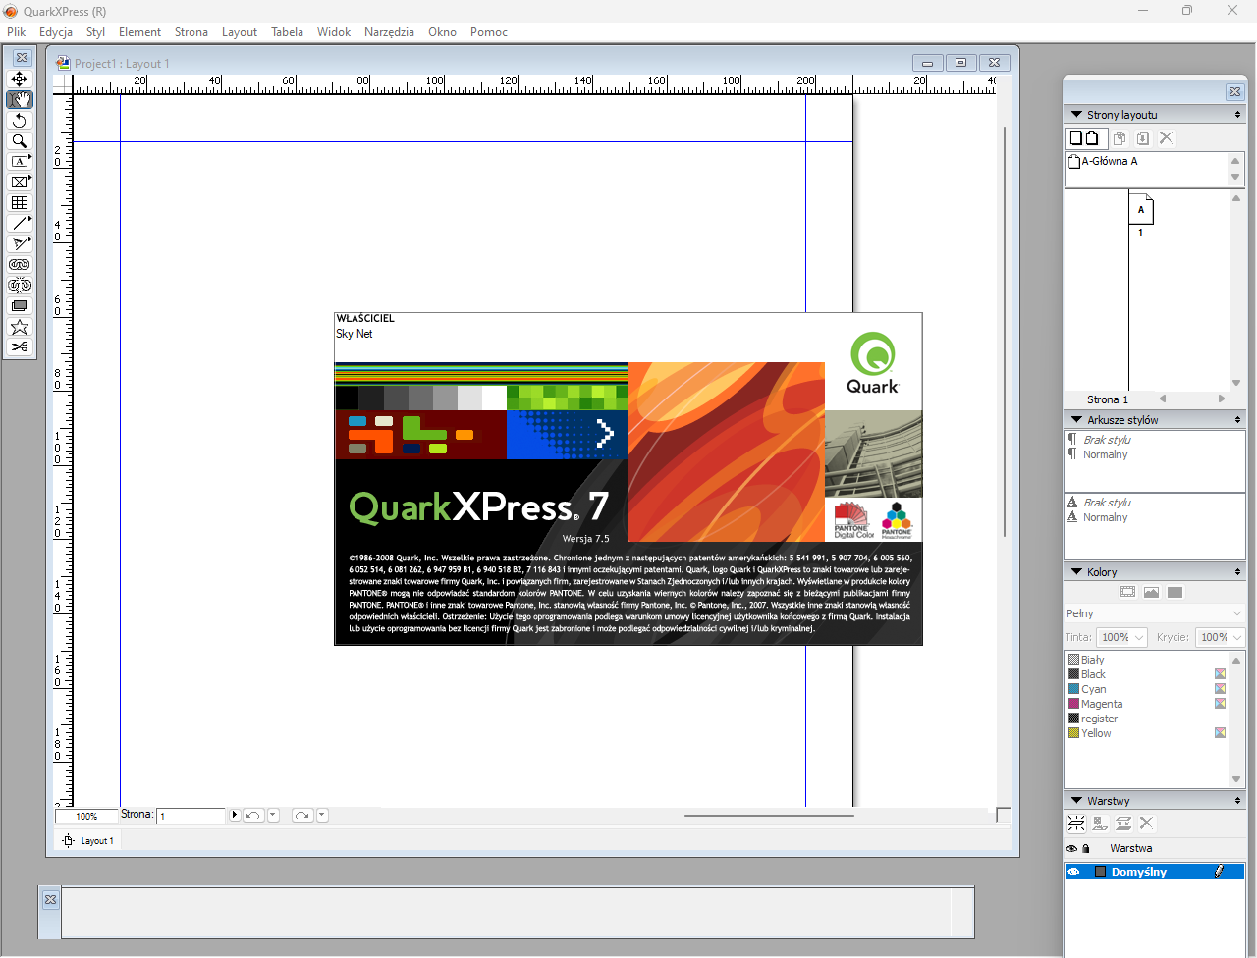This screenshot has width=1257, height=958.
Task: Collapse the Arkusze stylów panel
Action: pyautogui.click(x=1076, y=420)
